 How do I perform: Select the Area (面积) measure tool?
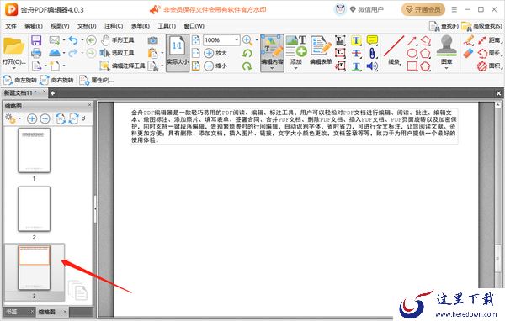(x=490, y=66)
